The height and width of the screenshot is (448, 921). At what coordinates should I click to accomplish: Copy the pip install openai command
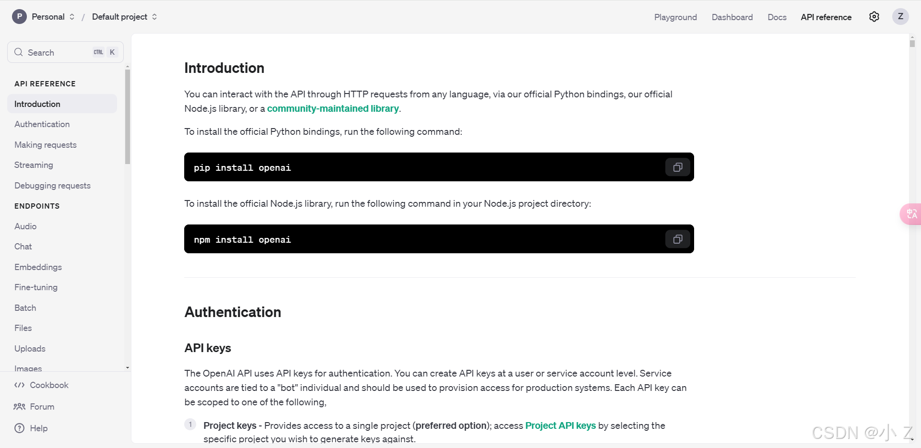(x=677, y=167)
